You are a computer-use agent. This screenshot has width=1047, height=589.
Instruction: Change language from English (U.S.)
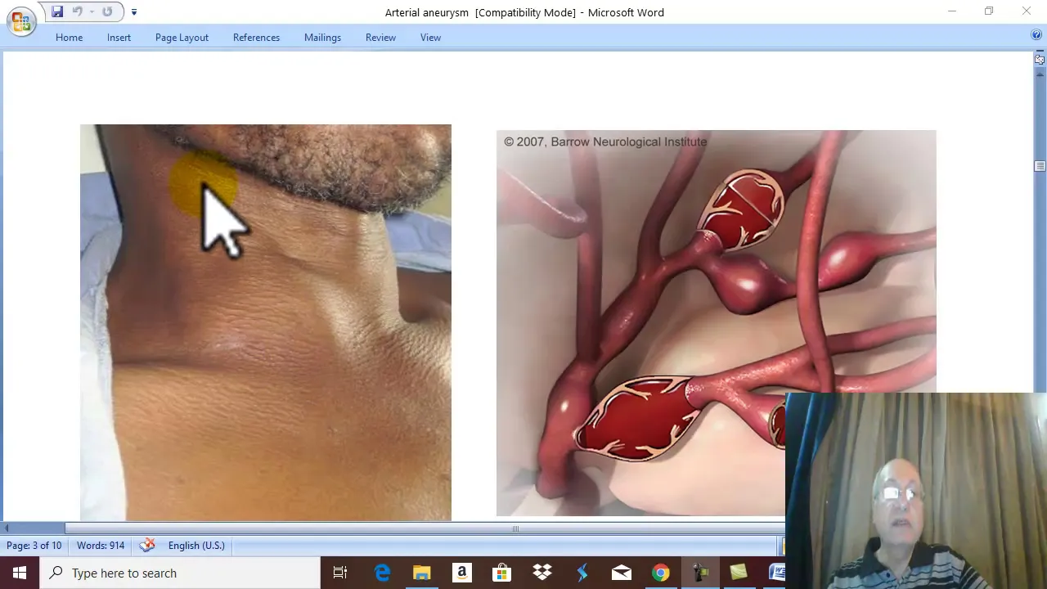(x=196, y=546)
